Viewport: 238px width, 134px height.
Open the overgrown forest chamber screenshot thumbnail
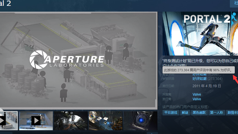(x=71, y=121)
